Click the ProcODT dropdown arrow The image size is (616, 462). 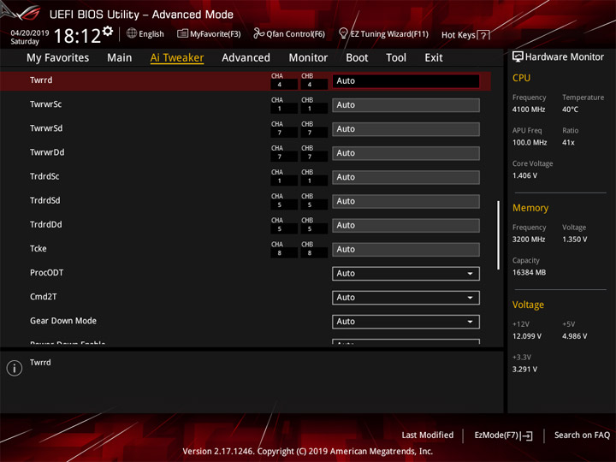tap(470, 274)
